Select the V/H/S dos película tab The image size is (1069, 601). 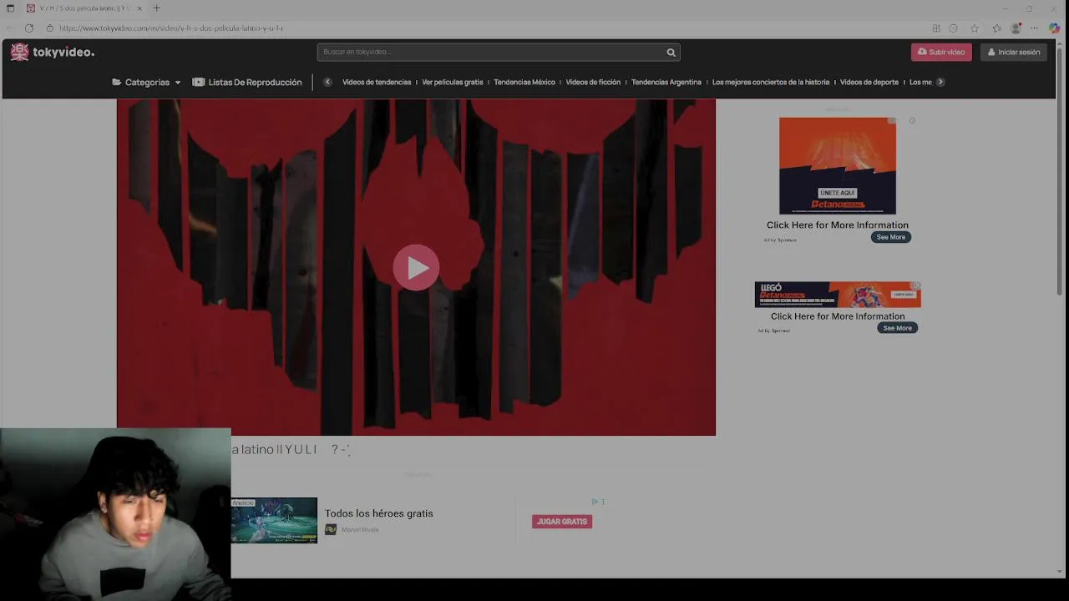coord(84,8)
